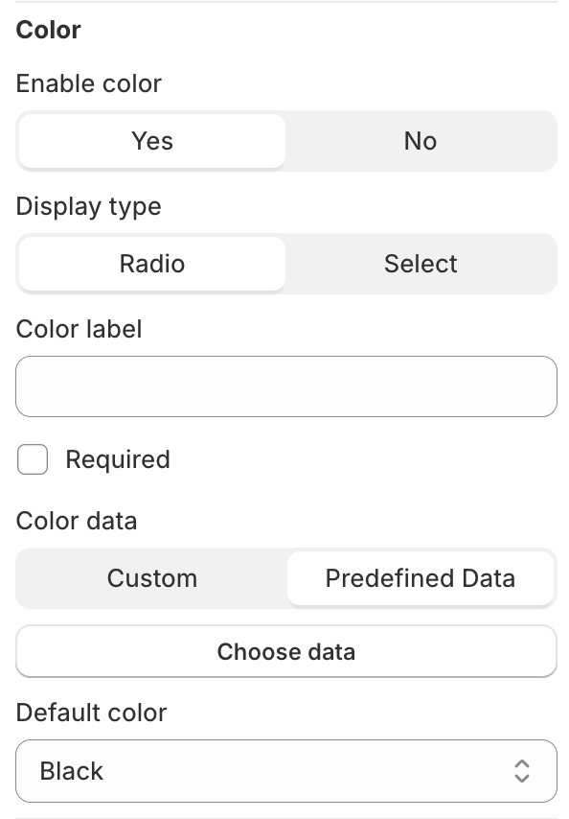
Task: Set Enable color to No
Action: [x=421, y=141]
